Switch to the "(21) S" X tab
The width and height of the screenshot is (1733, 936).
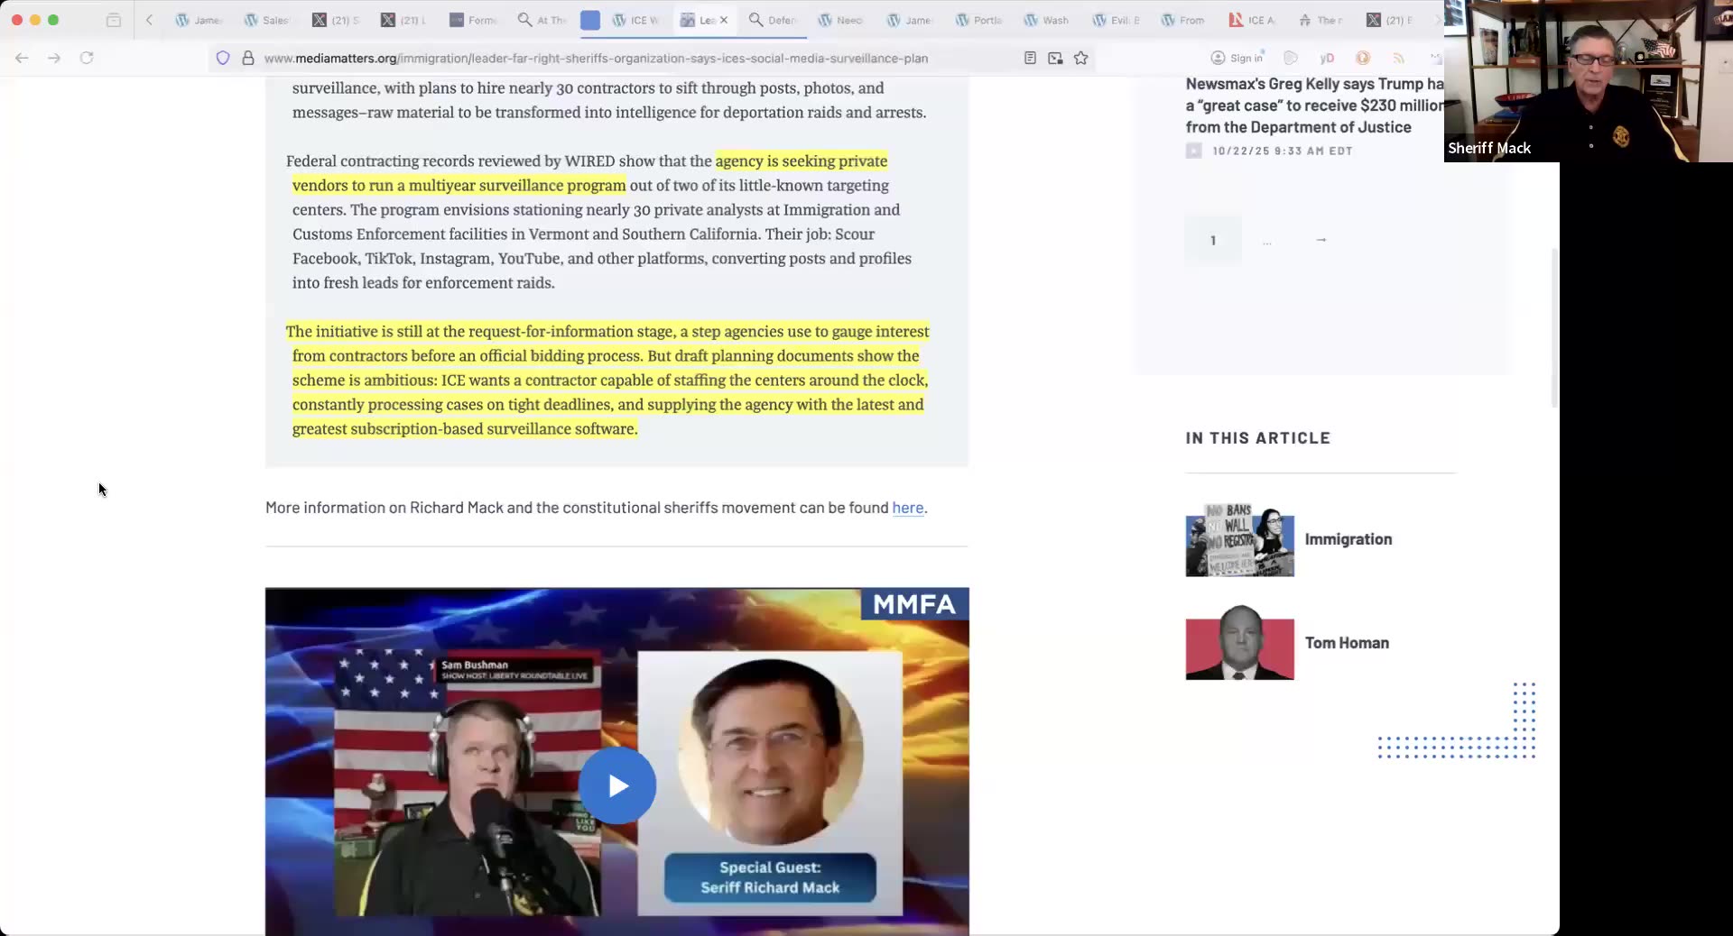coord(335,20)
